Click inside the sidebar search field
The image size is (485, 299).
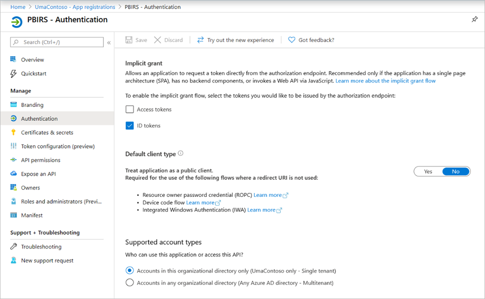tap(57, 42)
